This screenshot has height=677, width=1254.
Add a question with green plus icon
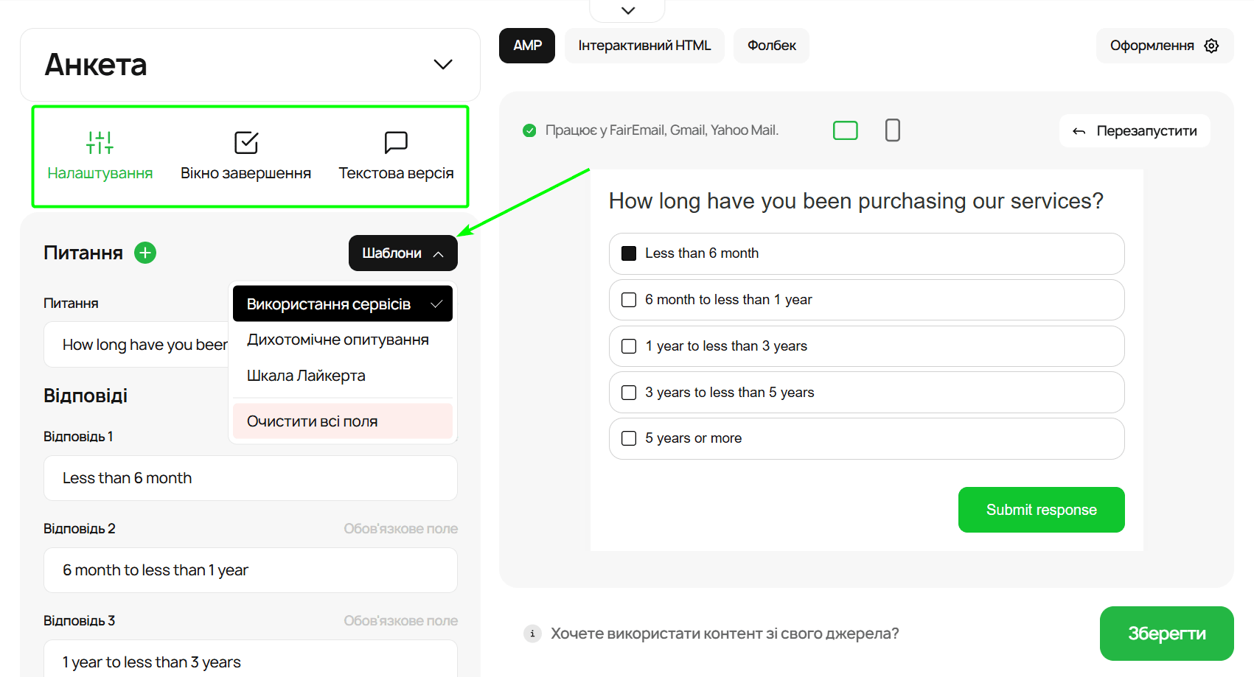point(145,253)
